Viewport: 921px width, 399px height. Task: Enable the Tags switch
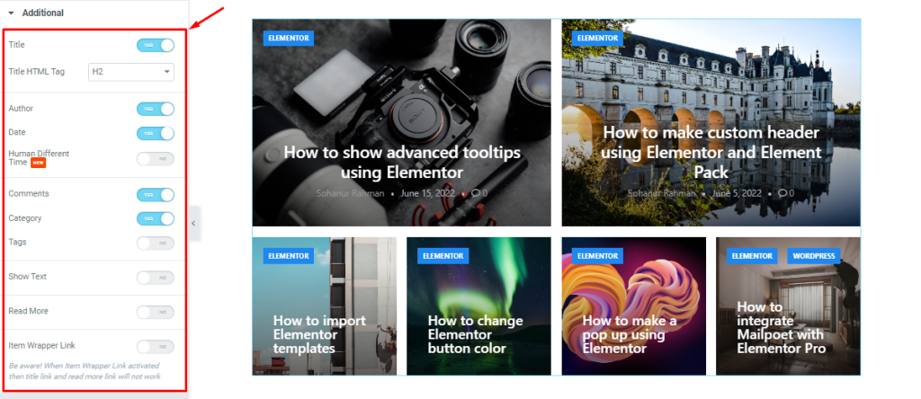156,243
